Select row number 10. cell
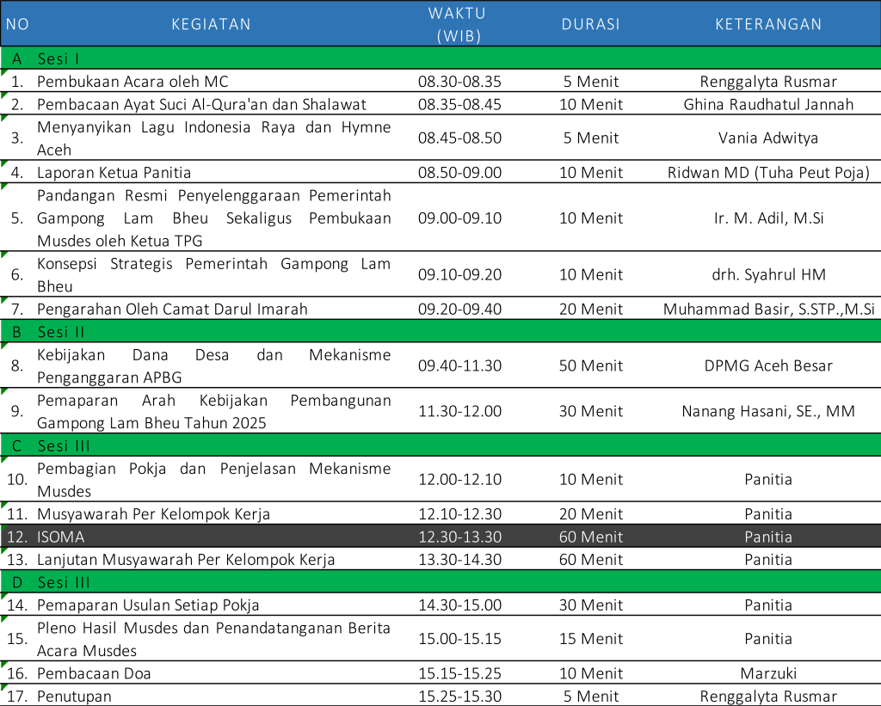Image resolution: width=881 pixels, height=706 pixels. pos(17,479)
